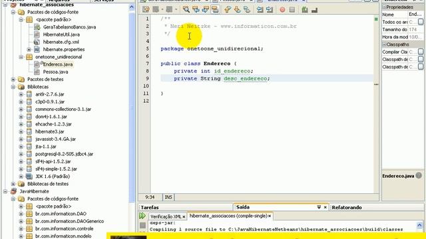Click the help icon next to Endereco.java

(419, 175)
